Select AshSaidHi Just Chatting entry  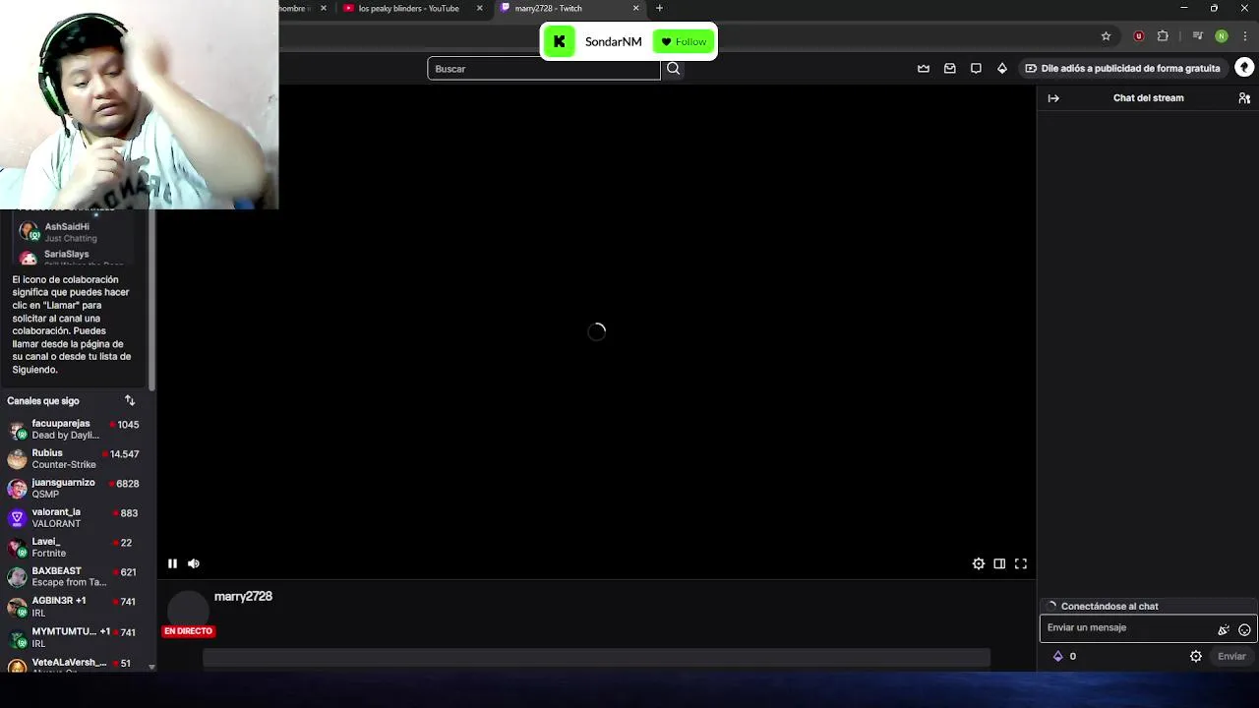point(75,232)
